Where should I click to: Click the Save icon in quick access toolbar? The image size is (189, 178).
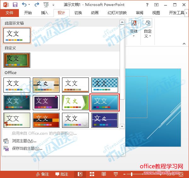[15, 5]
